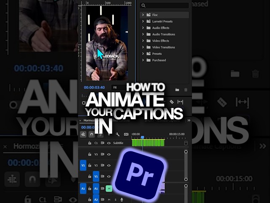Toggle sync lock on V2 track
The image size is (270, 203).
pos(103,165)
